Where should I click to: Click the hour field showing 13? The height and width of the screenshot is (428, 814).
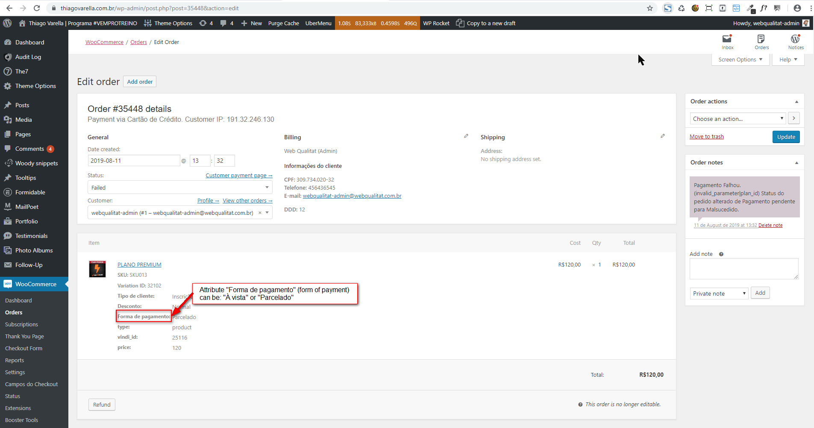point(200,161)
